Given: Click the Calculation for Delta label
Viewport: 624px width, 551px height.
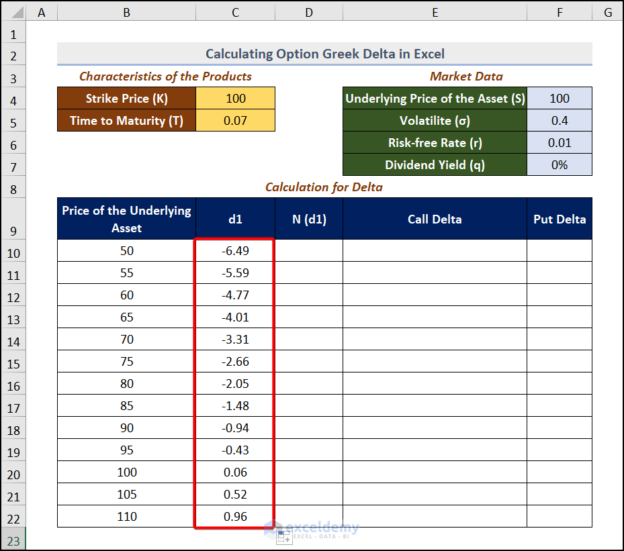Looking at the screenshot, I should 324,187.
